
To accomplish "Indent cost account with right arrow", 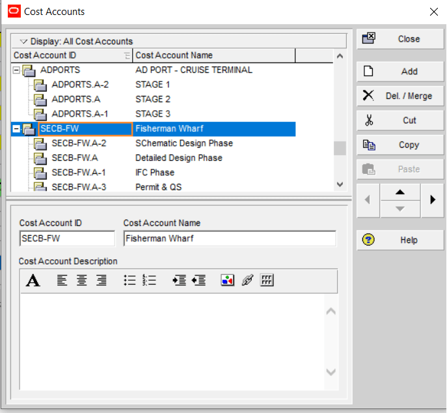I will pyautogui.click(x=433, y=200).
